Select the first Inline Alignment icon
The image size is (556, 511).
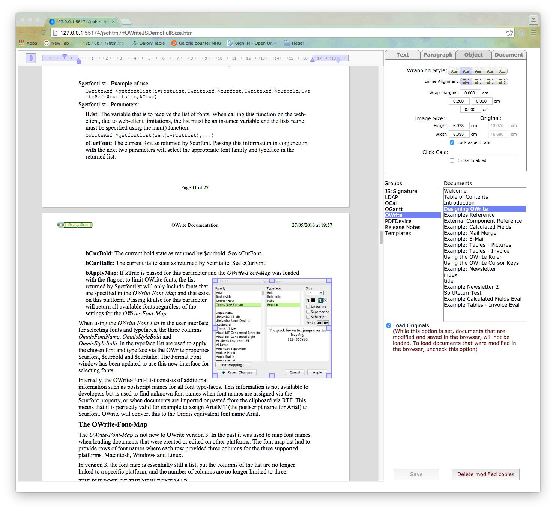[x=466, y=82]
